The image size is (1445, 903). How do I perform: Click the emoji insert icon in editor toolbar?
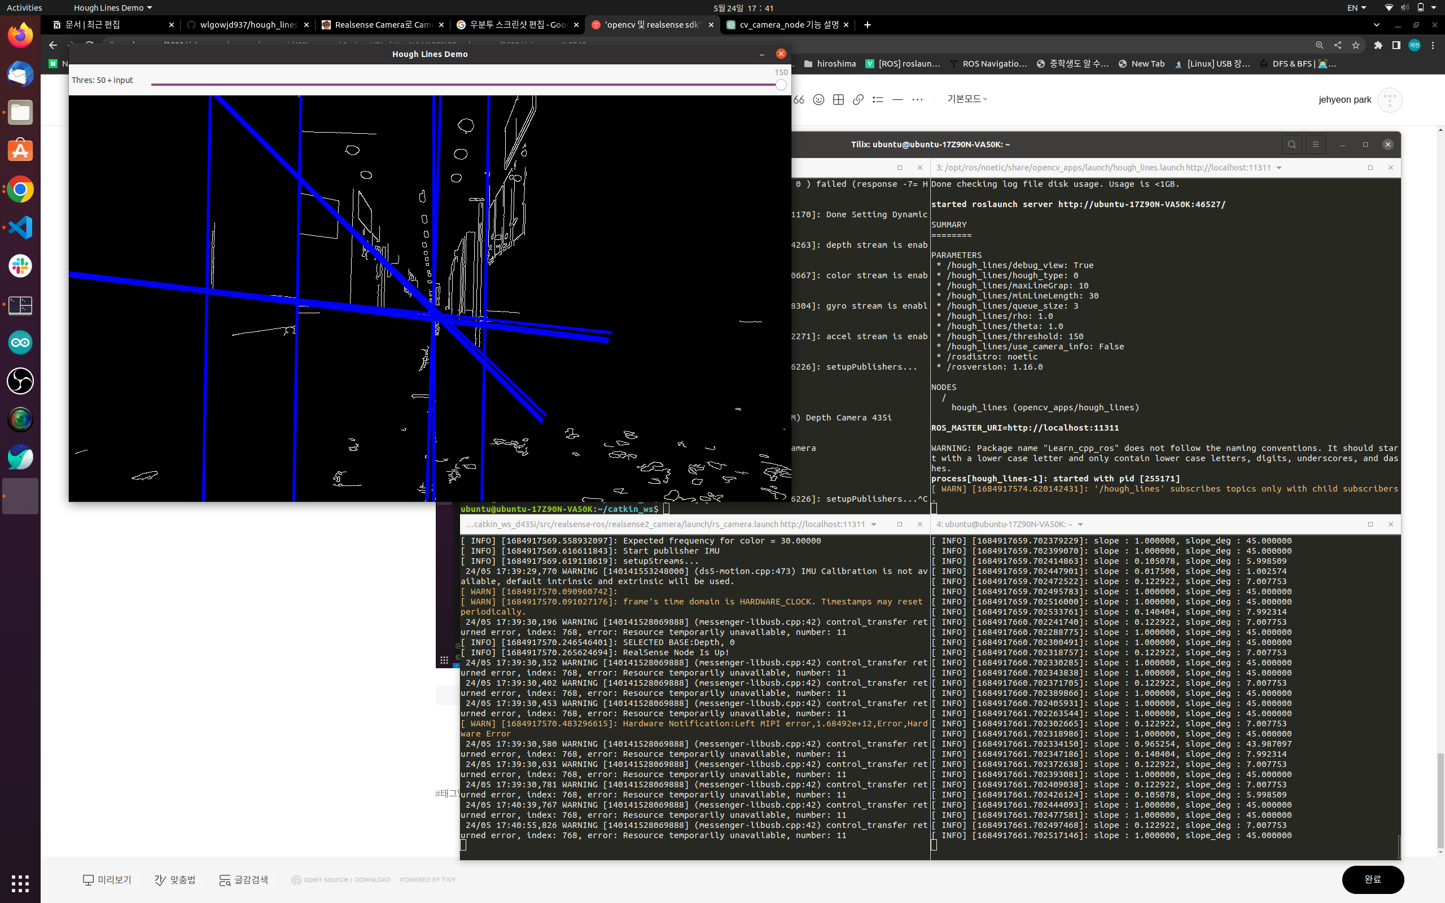coord(818,100)
